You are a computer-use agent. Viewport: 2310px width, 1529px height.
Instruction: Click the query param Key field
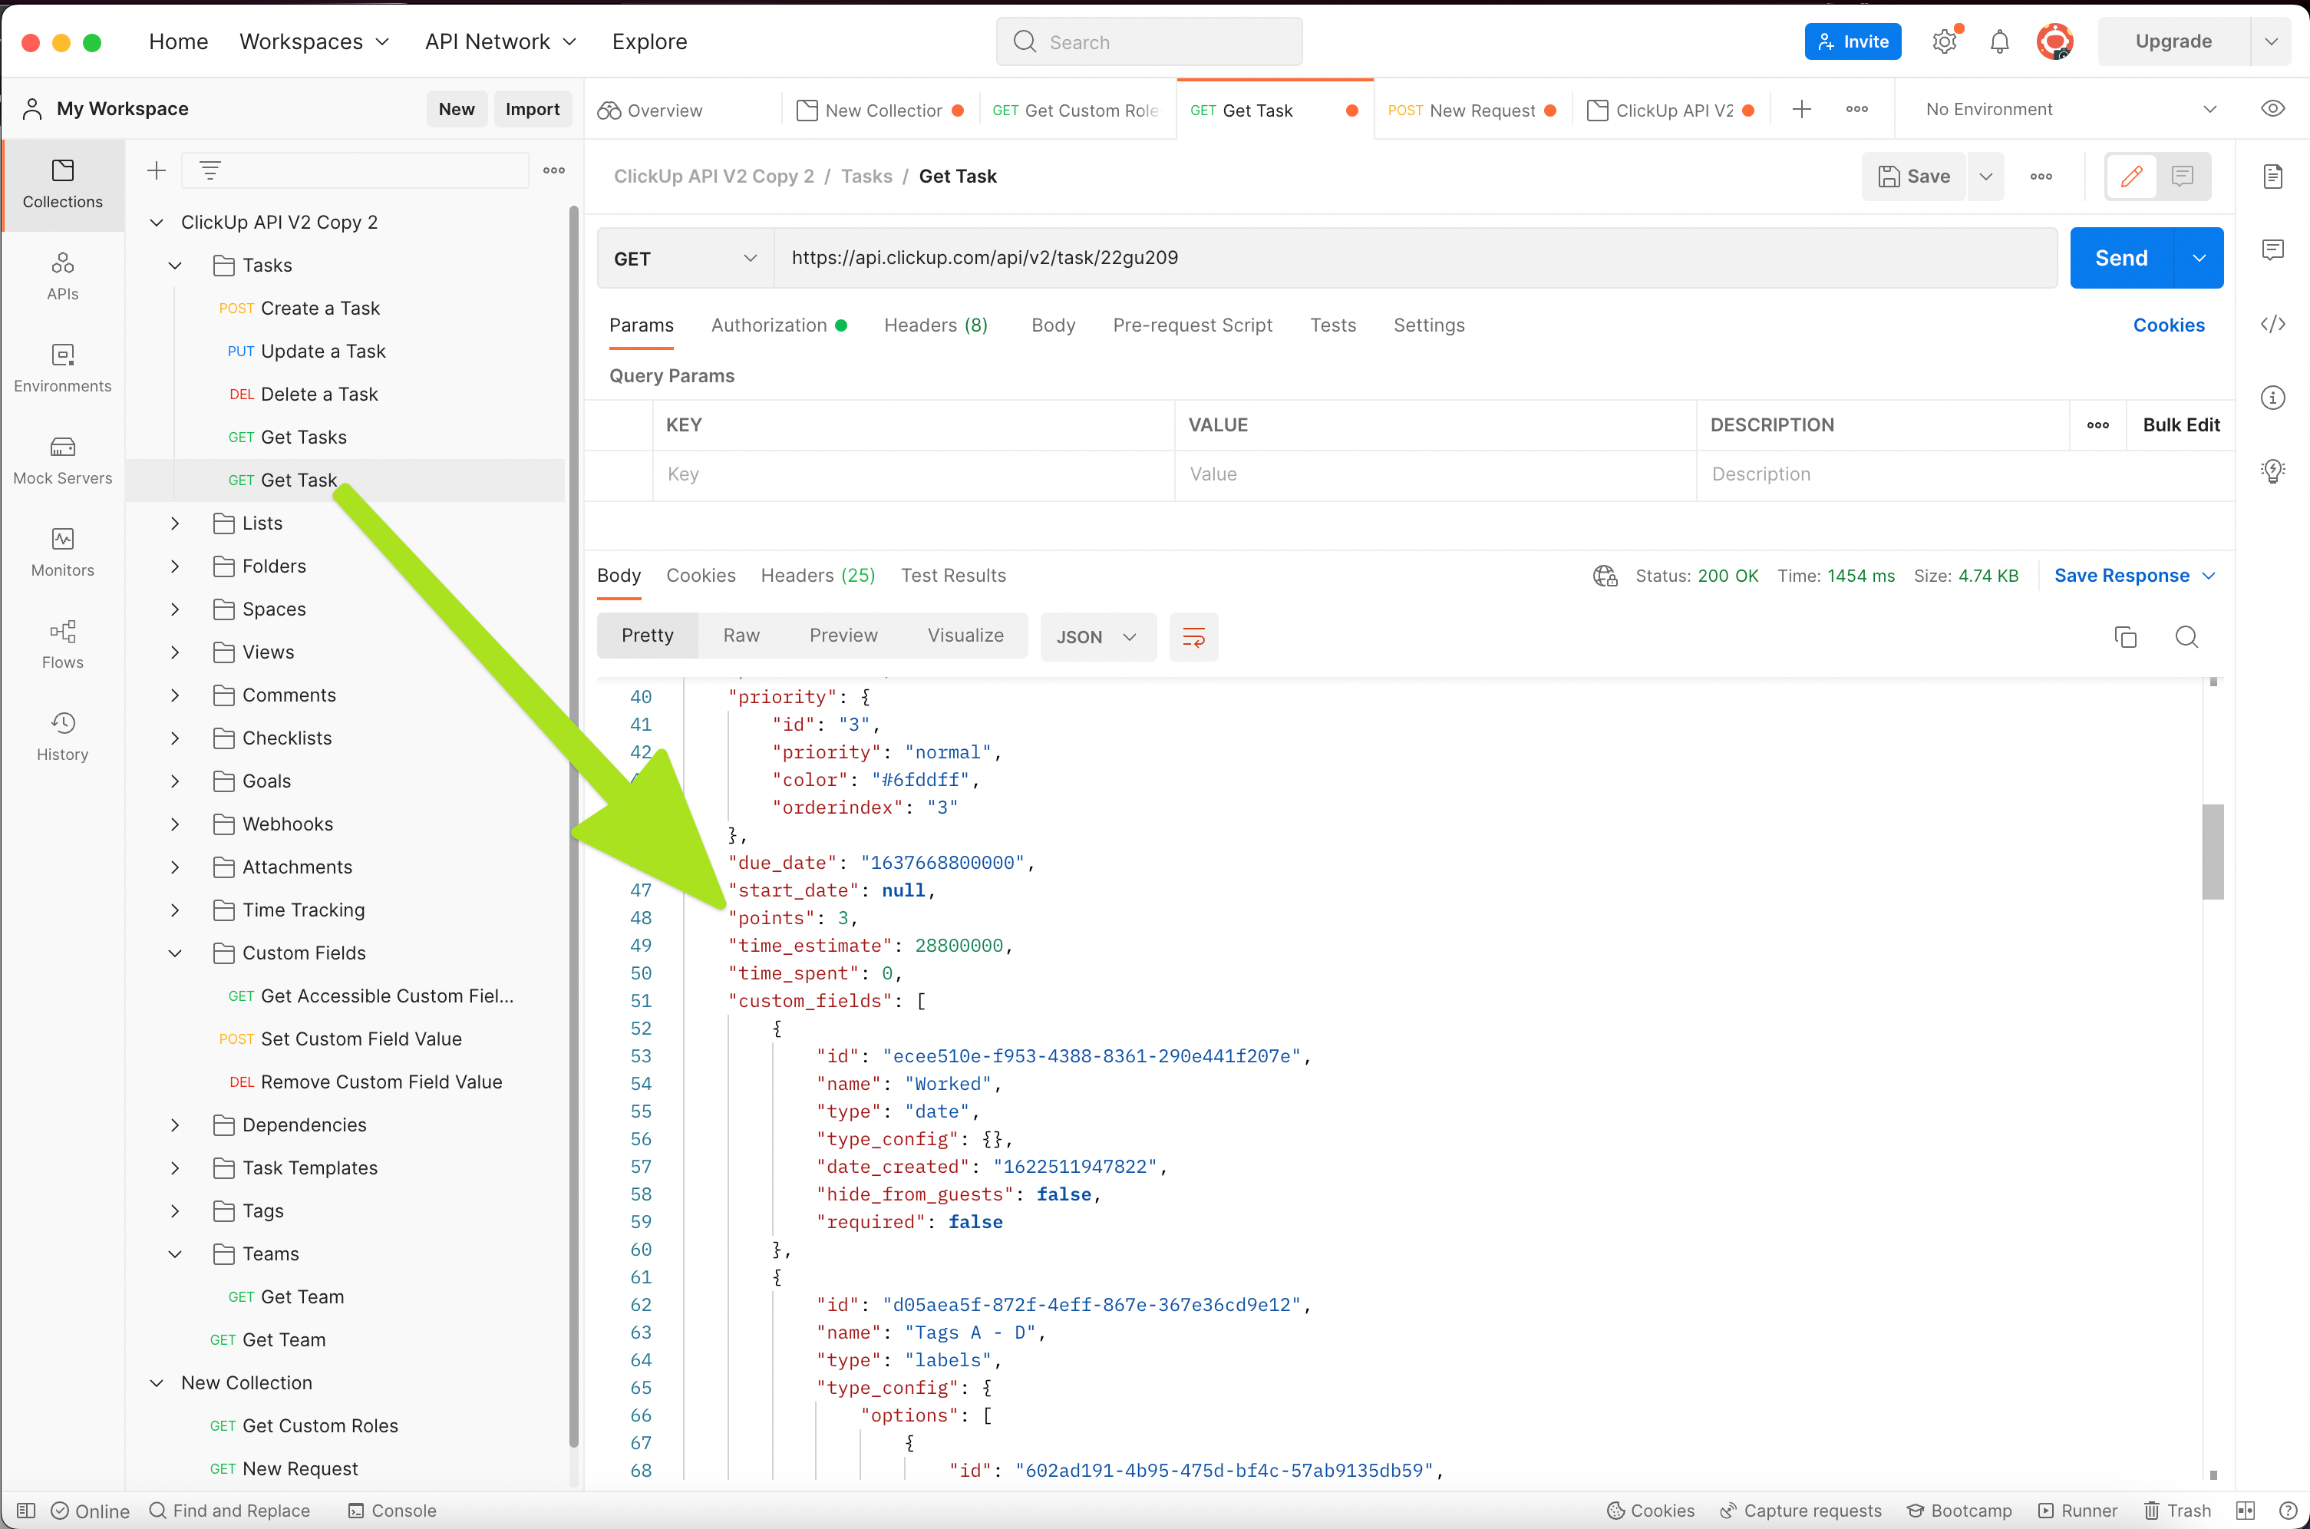point(913,475)
